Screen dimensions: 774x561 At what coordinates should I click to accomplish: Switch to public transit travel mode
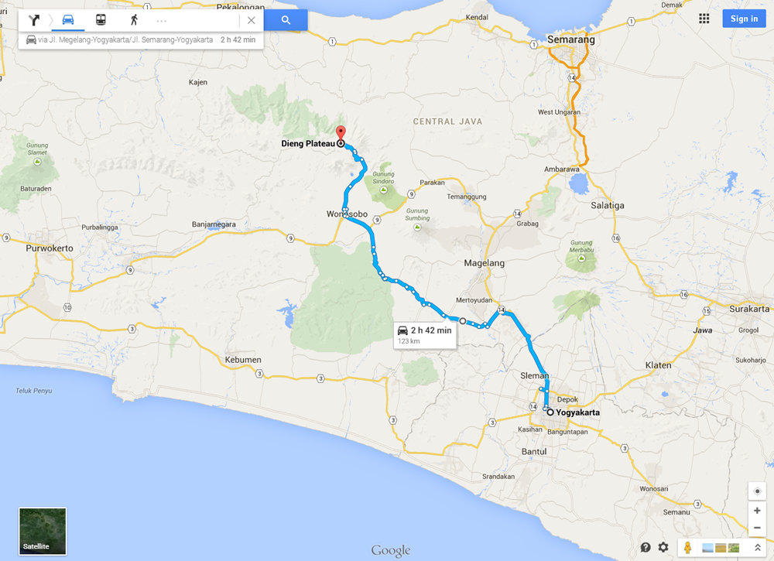coord(101,20)
